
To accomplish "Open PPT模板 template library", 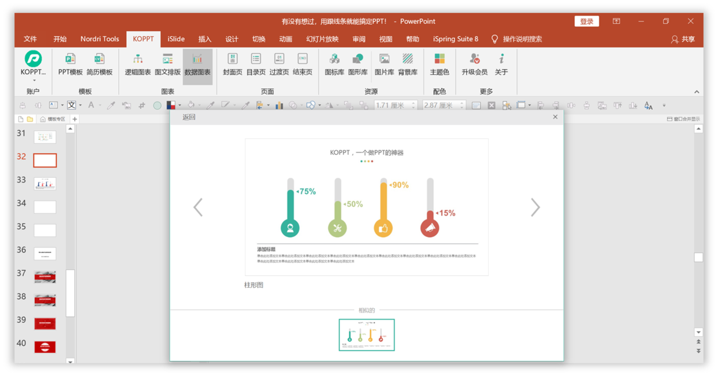I will coord(70,65).
